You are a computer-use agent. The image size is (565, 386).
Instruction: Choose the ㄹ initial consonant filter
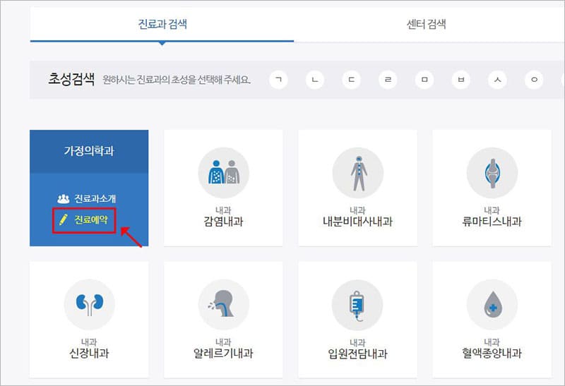point(388,79)
